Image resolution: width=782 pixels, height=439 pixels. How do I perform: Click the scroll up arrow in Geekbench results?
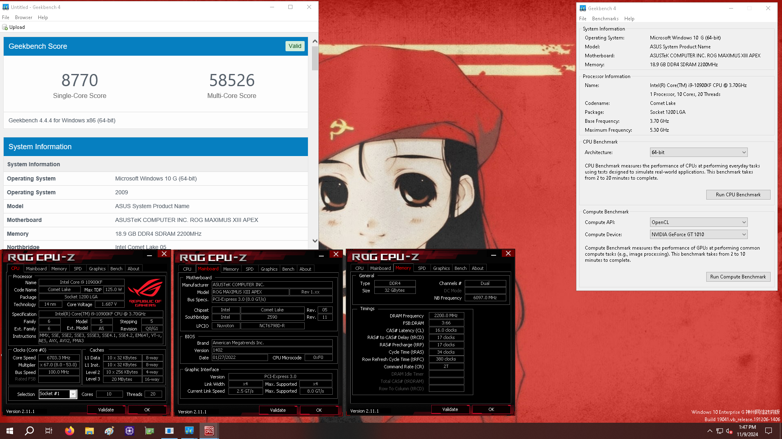point(314,41)
